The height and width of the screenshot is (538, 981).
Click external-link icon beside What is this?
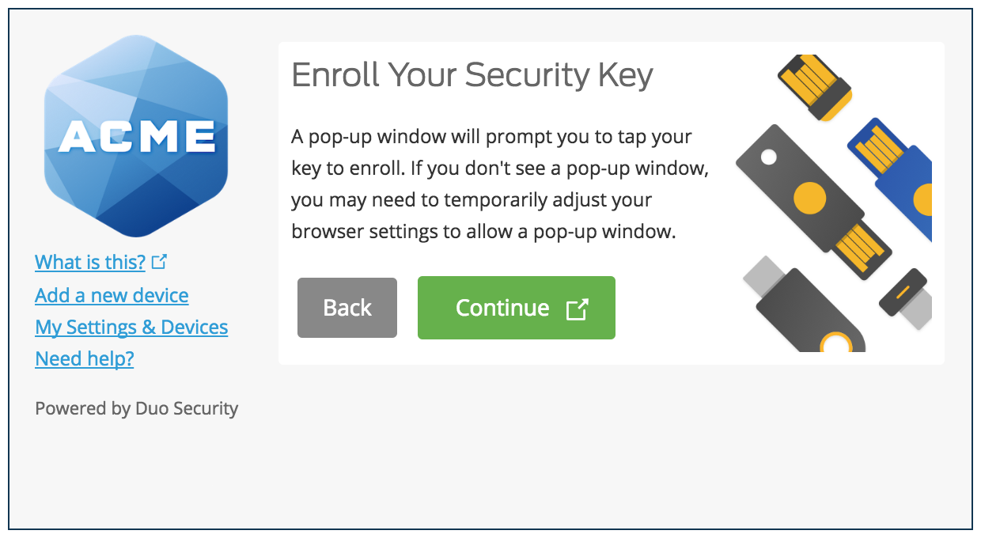[159, 261]
